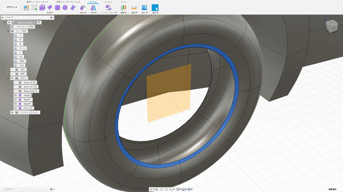The width and height of the screenshot is (343, 192).
Task: Switch to the Surface base feature tab
Action: click(x=68, y=2)
